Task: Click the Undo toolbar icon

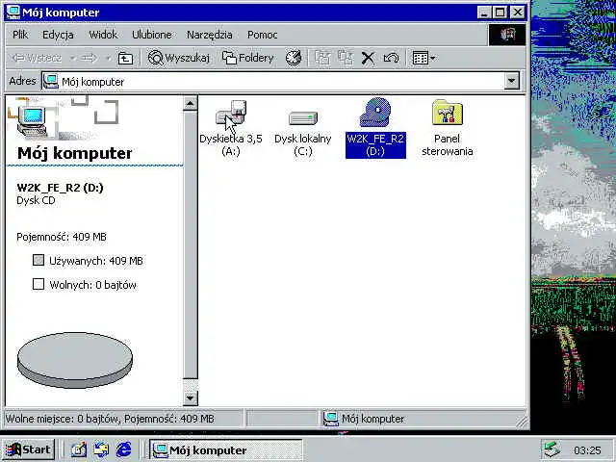Action: pyautogui.click(x=392, y=58)
